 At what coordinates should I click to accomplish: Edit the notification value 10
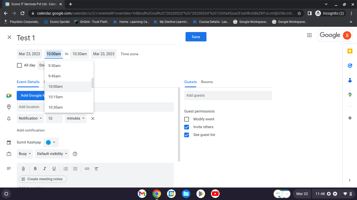coord(54,118)
